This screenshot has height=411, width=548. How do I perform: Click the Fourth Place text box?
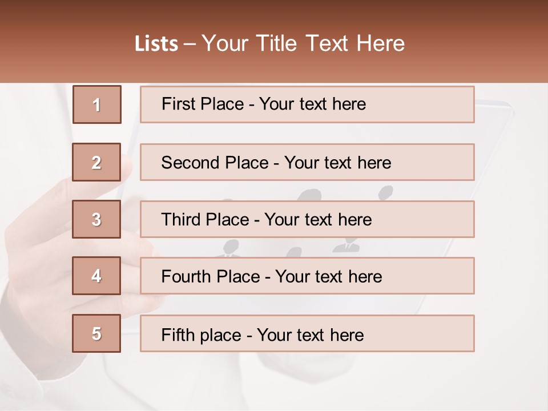click(307, 276)
